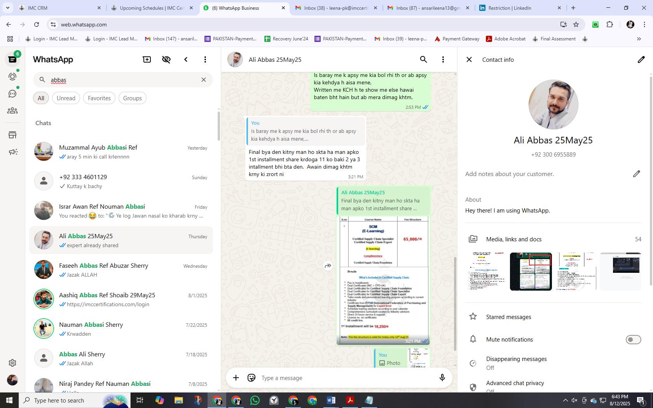Edit contact with top pencil icon
This screenshot has height=408, width=653.
click(x=641, y=59)
